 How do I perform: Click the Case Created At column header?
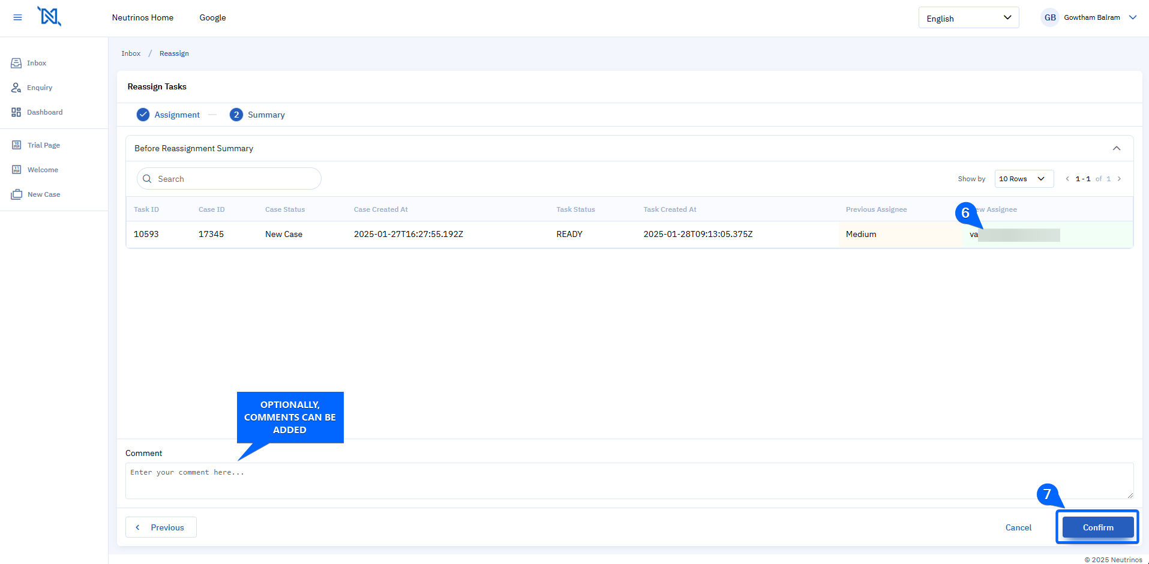tap(380, 209)
